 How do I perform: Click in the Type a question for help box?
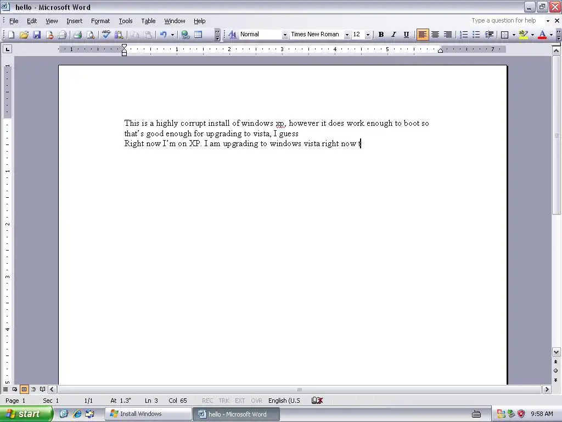point(507,20)
